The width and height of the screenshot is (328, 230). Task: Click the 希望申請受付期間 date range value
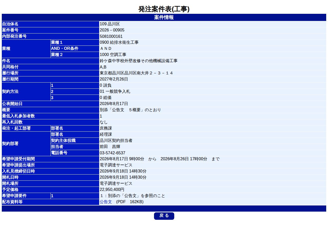click(160, 159)
